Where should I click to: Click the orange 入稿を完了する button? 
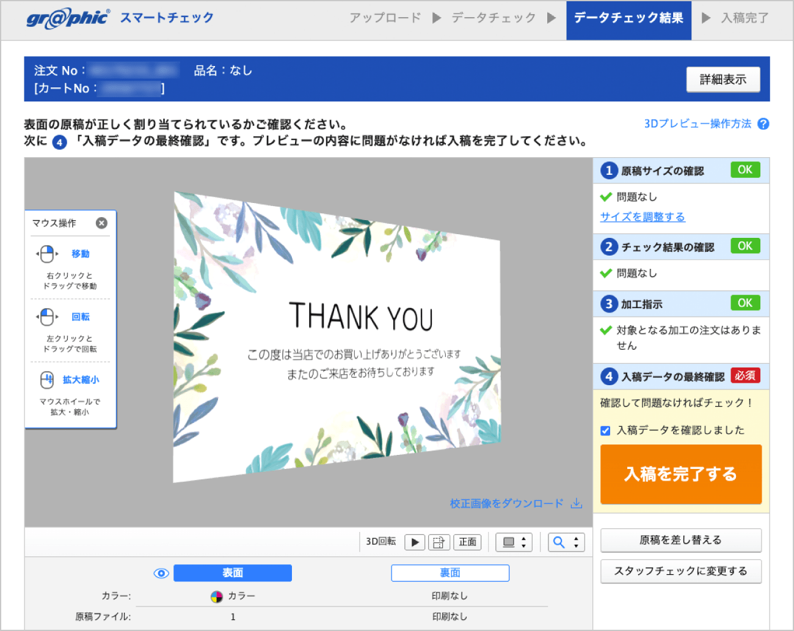coord(681,474)
